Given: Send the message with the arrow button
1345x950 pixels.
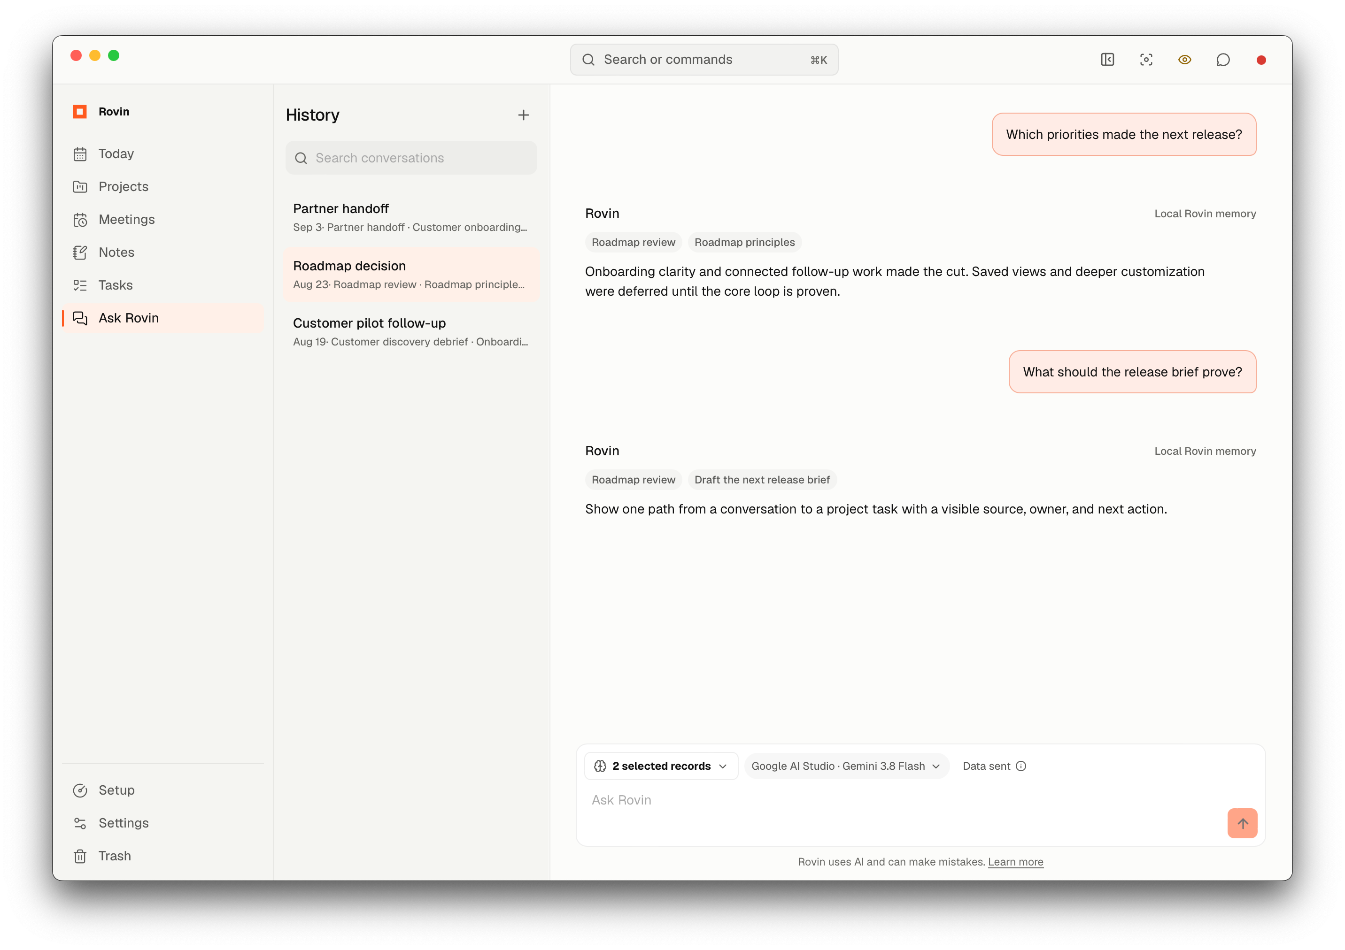Looking at the screenshot, I should click(x=1243, y=824).
